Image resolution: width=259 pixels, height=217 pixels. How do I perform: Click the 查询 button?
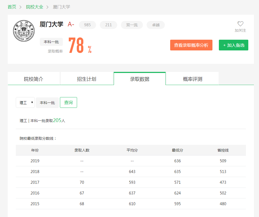tap(68, 102)
